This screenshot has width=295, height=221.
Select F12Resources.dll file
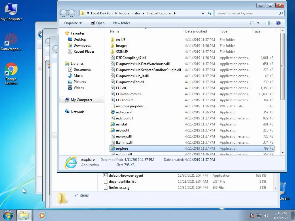pyautogui.click(x=128, y=94)
